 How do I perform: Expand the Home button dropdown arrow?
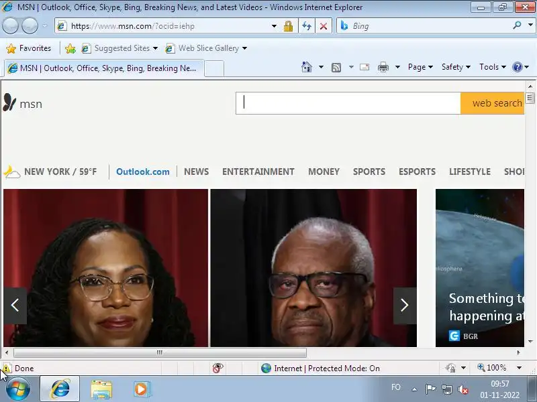[321, 67]
